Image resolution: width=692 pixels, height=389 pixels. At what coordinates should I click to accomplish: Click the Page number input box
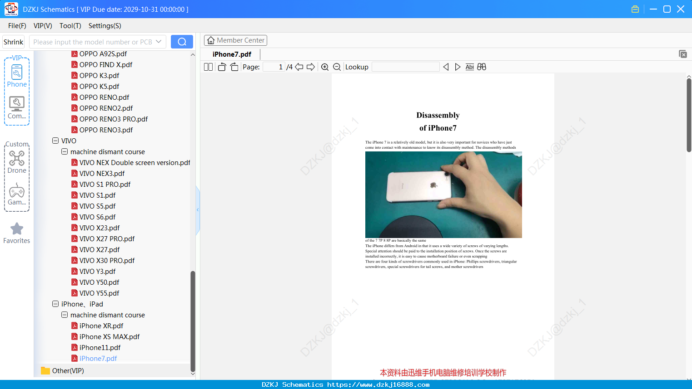tap(274, 67)
